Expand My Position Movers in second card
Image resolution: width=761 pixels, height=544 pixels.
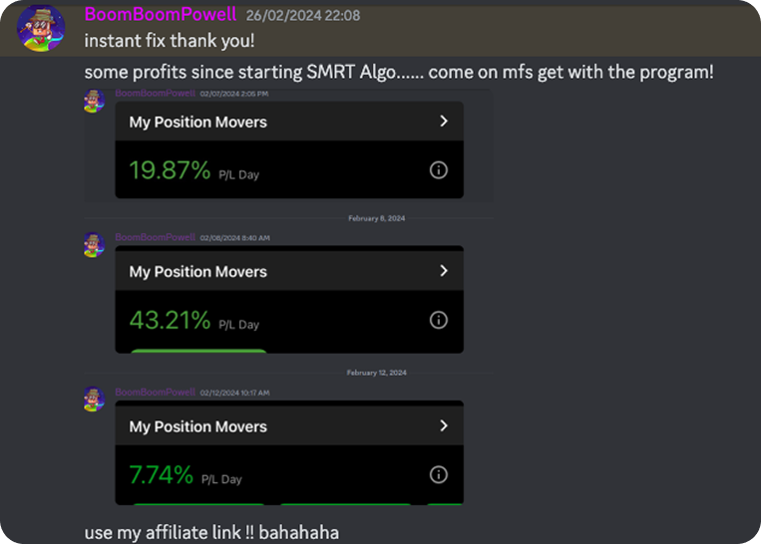[444, 271]
